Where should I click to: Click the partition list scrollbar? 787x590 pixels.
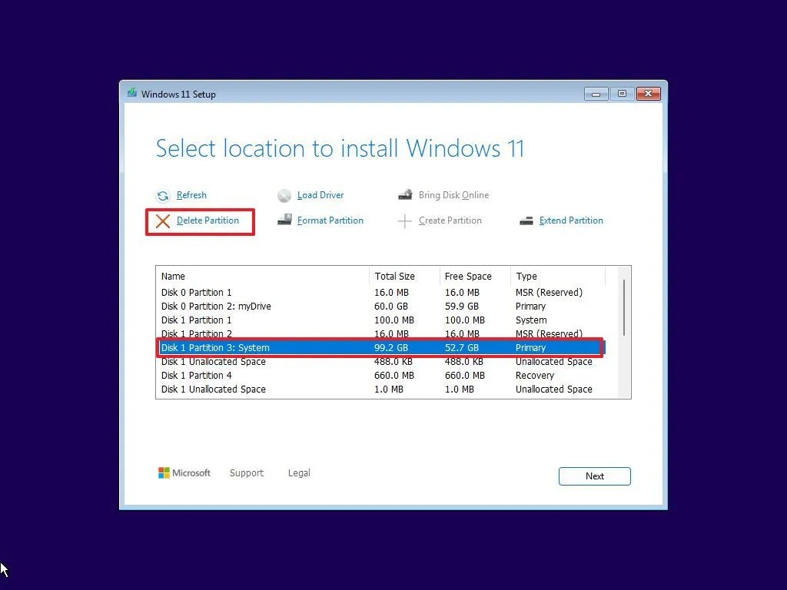point(625,307)
